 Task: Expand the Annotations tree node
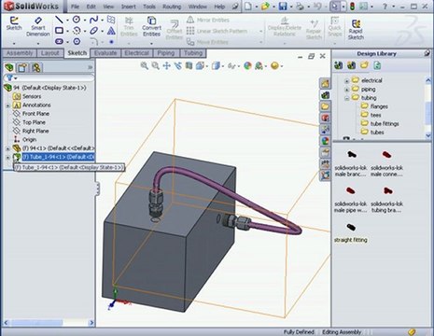click(x=8, y=105)
